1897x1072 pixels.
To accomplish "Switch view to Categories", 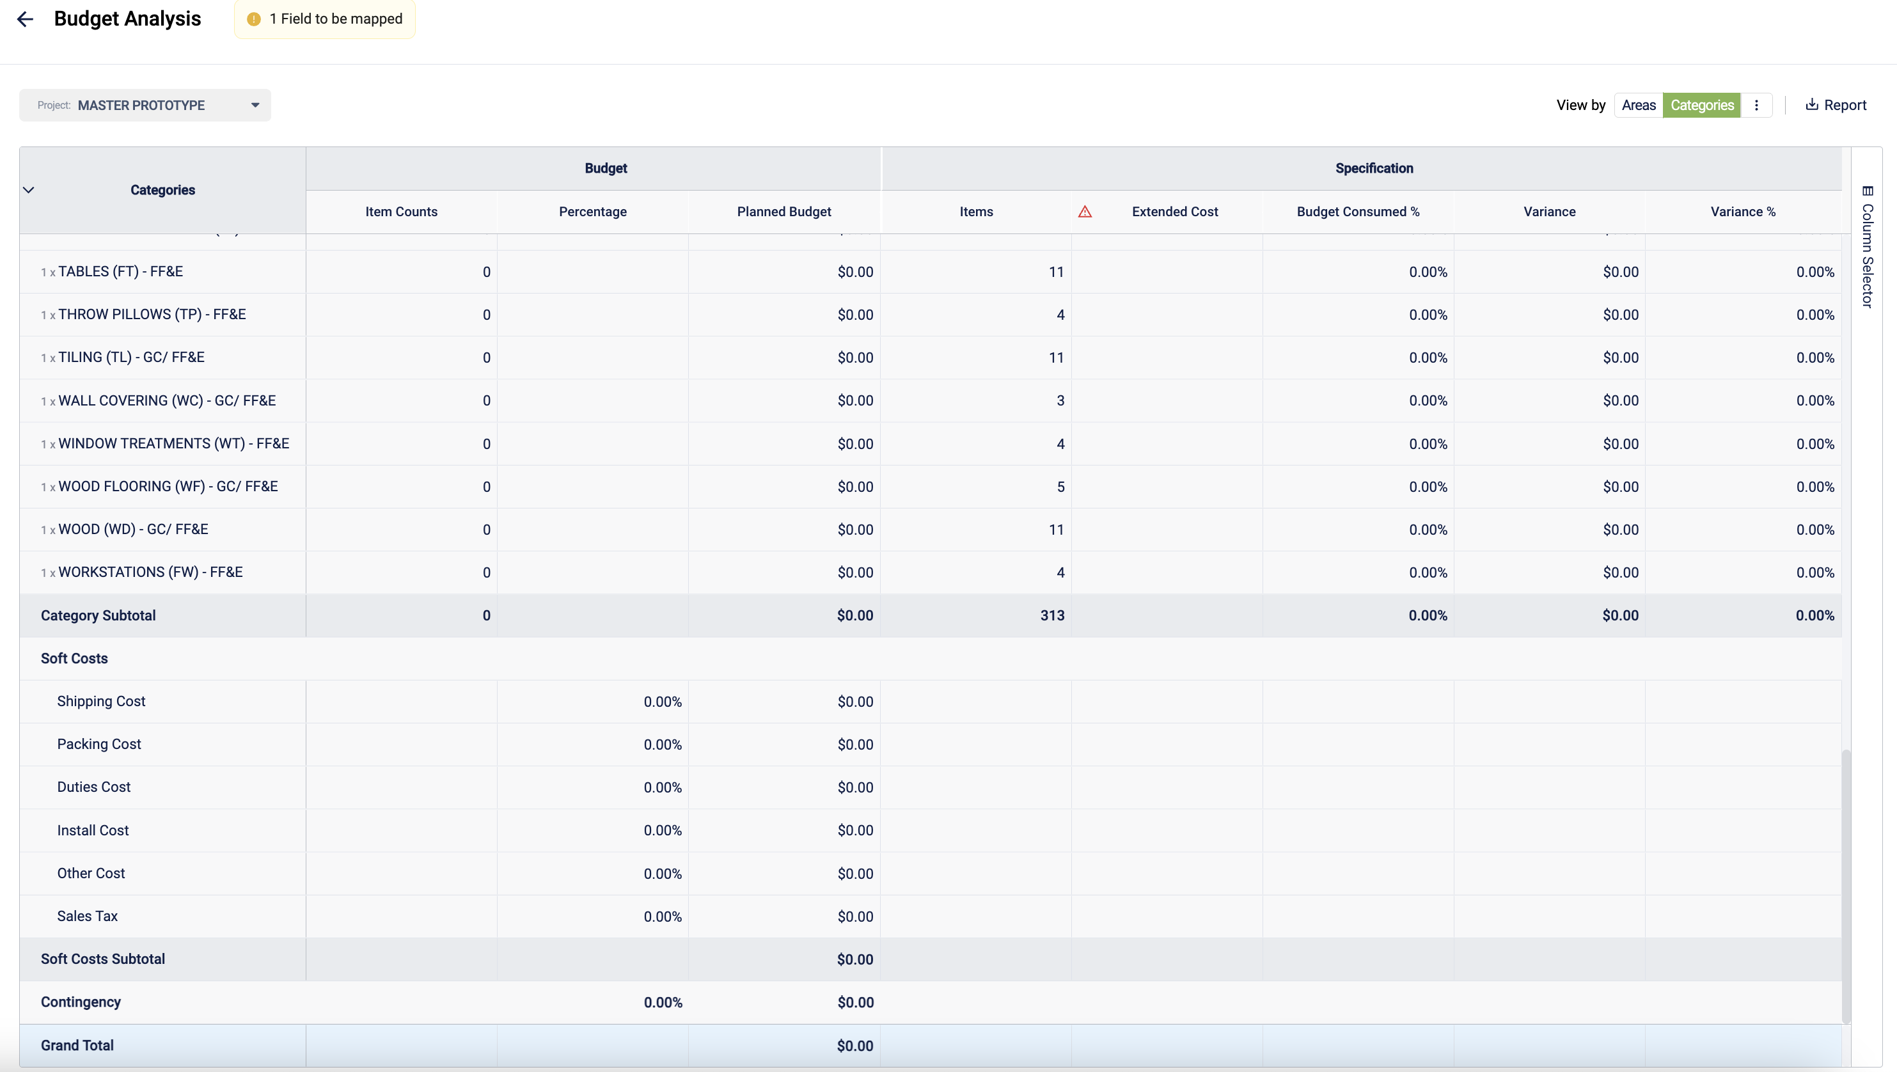I will (1702, 106).
